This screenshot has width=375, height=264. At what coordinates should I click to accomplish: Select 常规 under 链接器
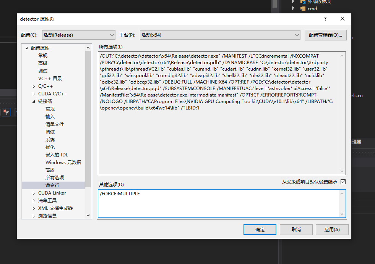[x=50, y=109]
